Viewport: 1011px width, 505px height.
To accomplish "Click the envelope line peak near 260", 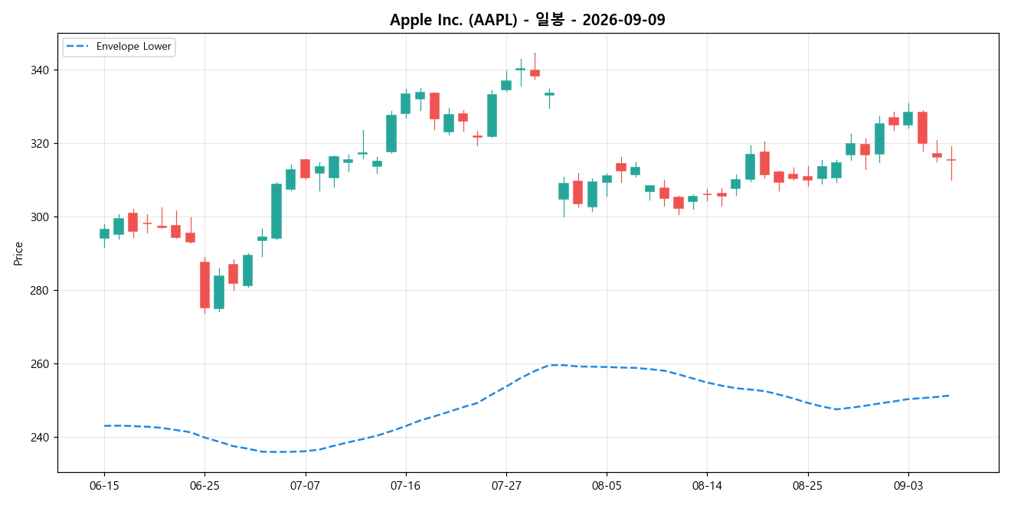I will 556,365.
